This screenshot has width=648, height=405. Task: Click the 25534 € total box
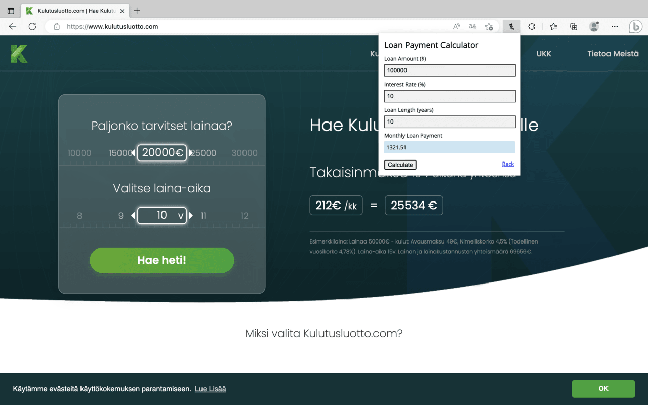click(414, 205)
